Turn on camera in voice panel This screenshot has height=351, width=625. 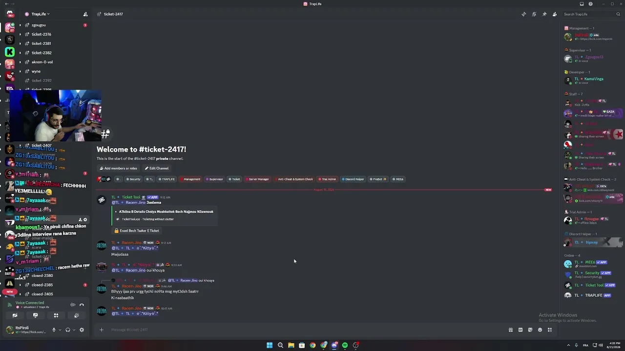(15, 315)
